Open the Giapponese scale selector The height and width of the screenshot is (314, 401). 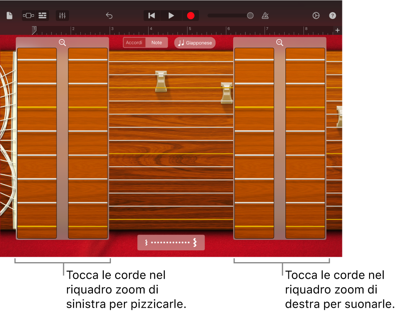[x=195, y=43]
